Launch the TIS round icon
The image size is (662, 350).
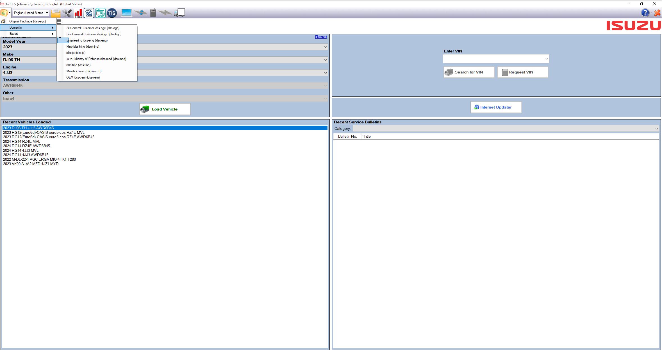(112, 13)
